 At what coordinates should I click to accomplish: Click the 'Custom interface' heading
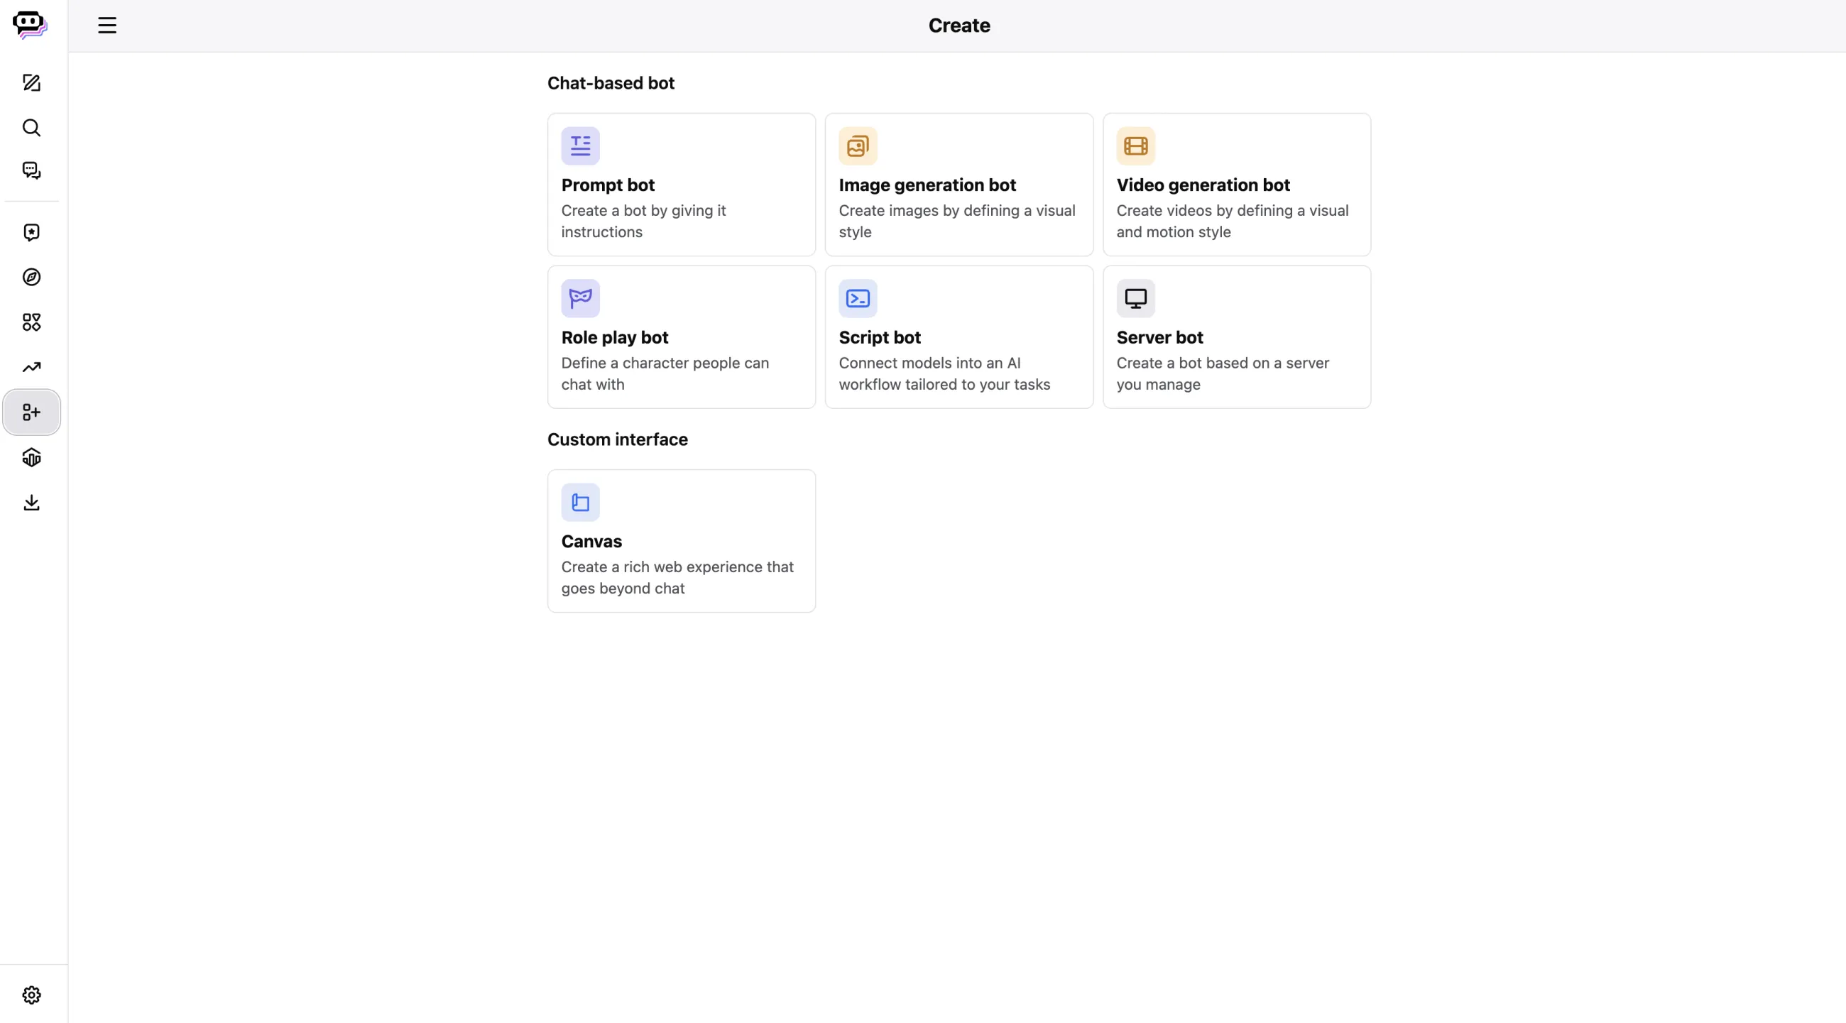pos(618,439)
